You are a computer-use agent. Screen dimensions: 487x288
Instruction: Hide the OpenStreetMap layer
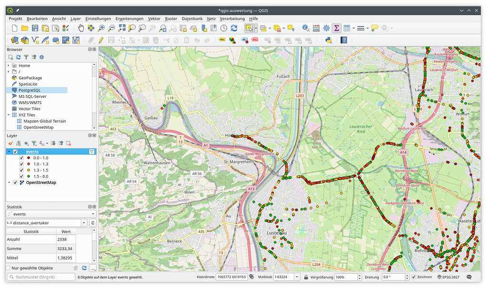click(x=15, y=182)
